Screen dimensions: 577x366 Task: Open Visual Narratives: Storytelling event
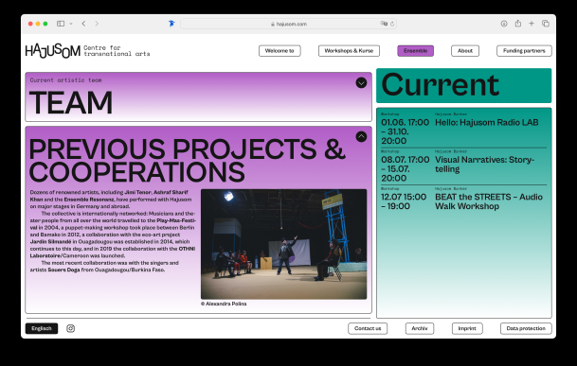coord(485,165)
